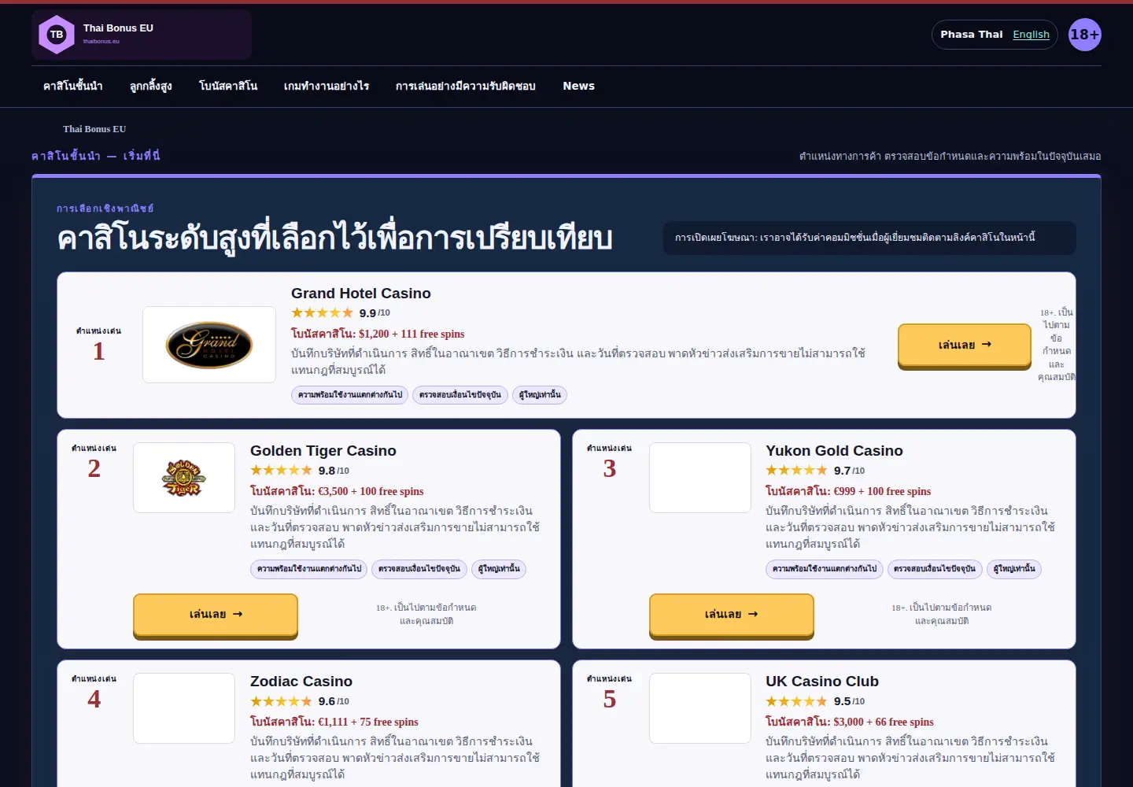
Task: Click the เล่นเลย button for Yukon Gold Casino
Action: click(x=732, y=614)
